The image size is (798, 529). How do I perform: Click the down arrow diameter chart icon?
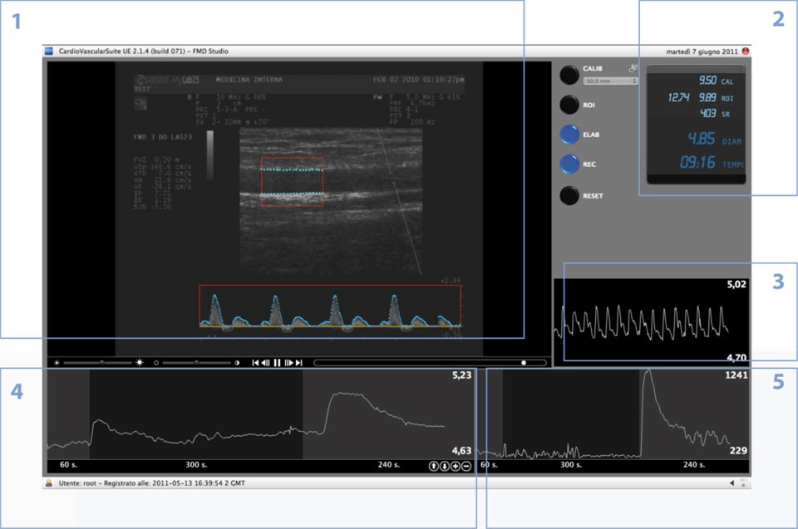point(444,466)
